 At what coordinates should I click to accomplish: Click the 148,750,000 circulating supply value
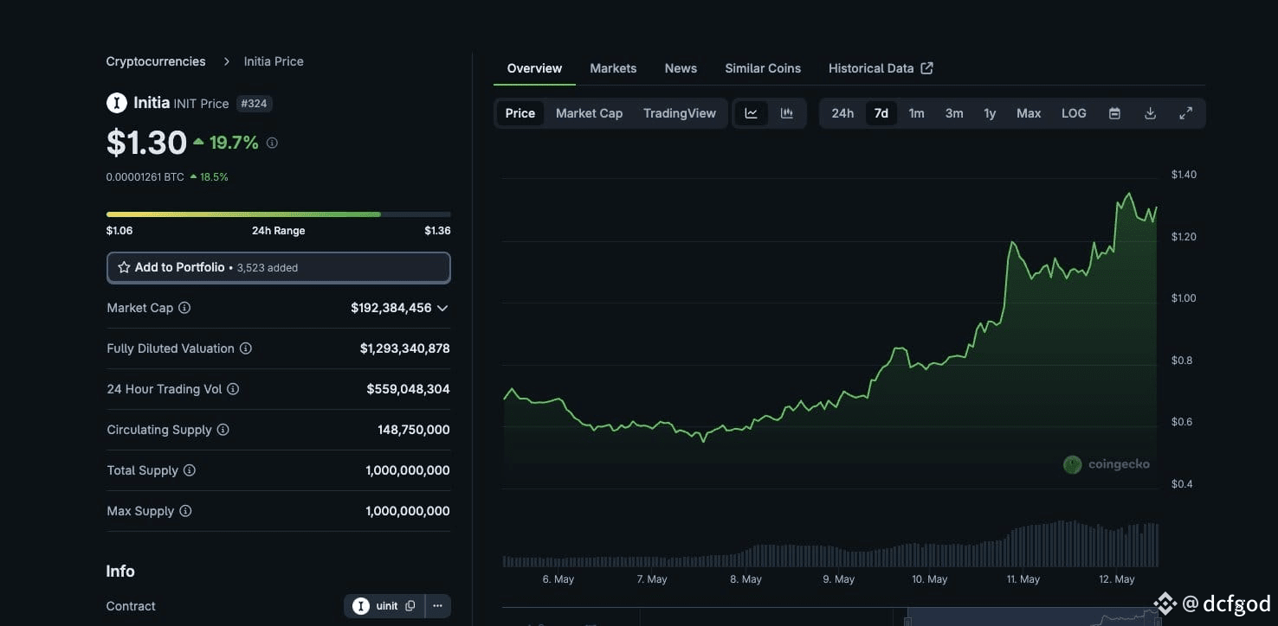(413, 430)
